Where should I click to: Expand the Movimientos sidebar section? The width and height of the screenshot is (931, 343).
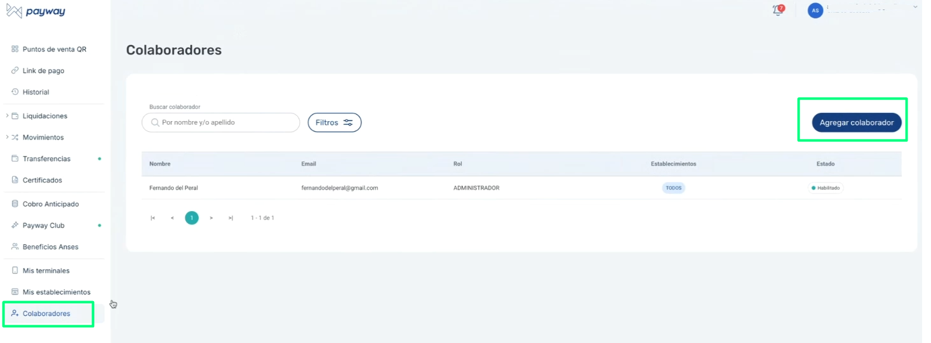(8, 138)
